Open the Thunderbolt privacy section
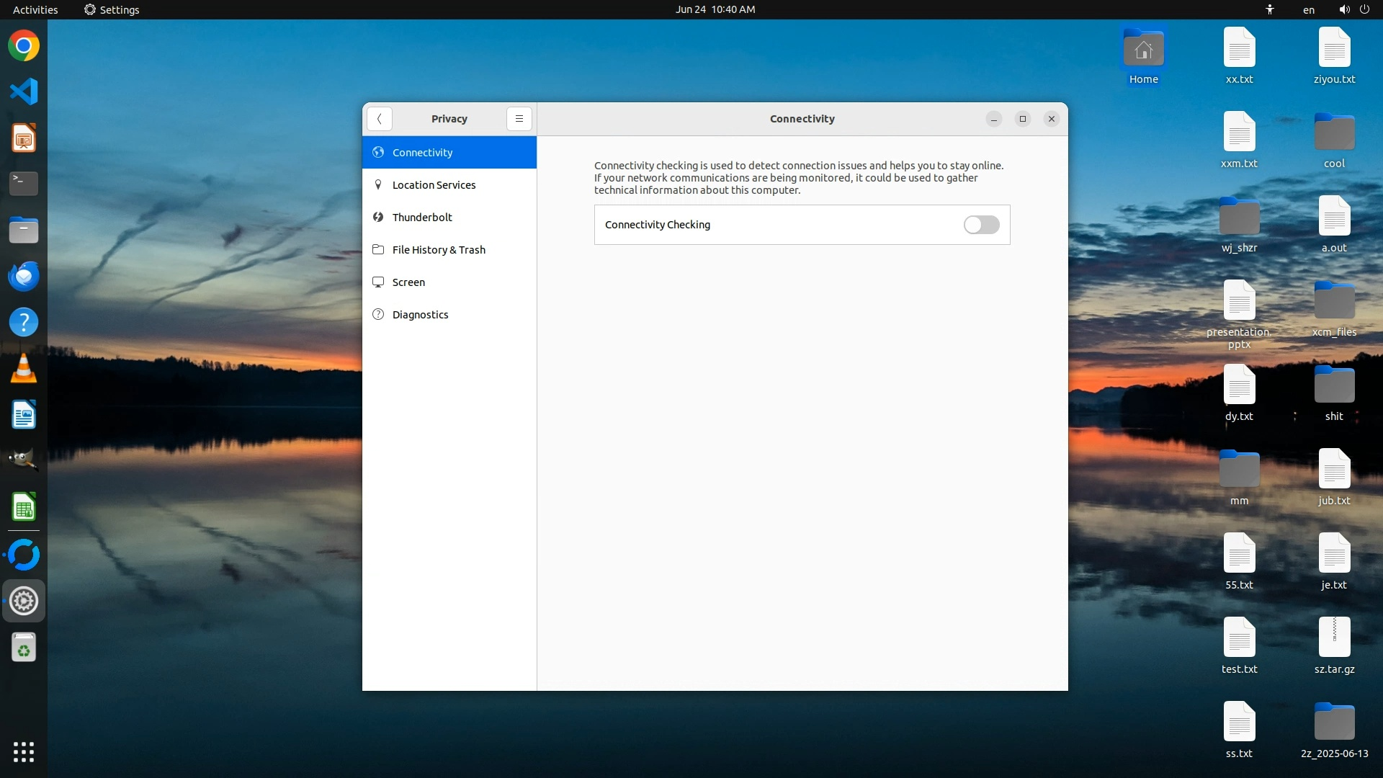Viewport: 1383px width, 778px height. click(422, 218)
